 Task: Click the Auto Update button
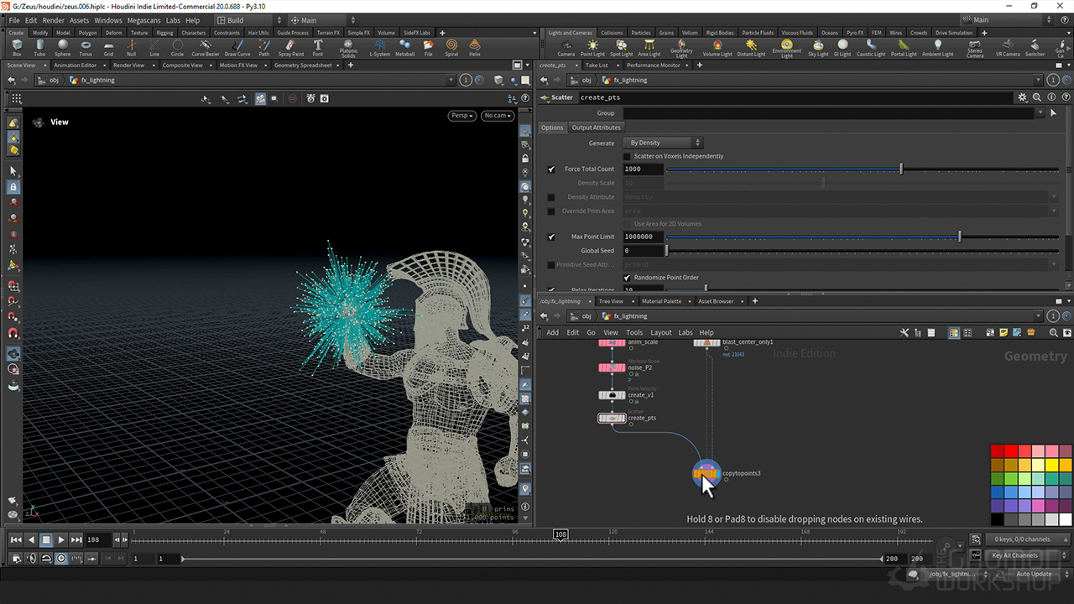coord(1034,574)
